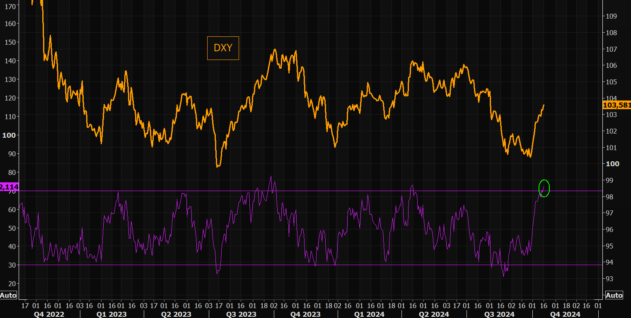This screenshot has width=631, height=318.
Task: Click the 80 value on the left axis
Action: 12,172
